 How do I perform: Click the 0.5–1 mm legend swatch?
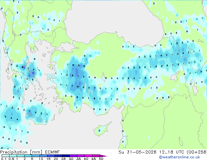click(13, 156)
